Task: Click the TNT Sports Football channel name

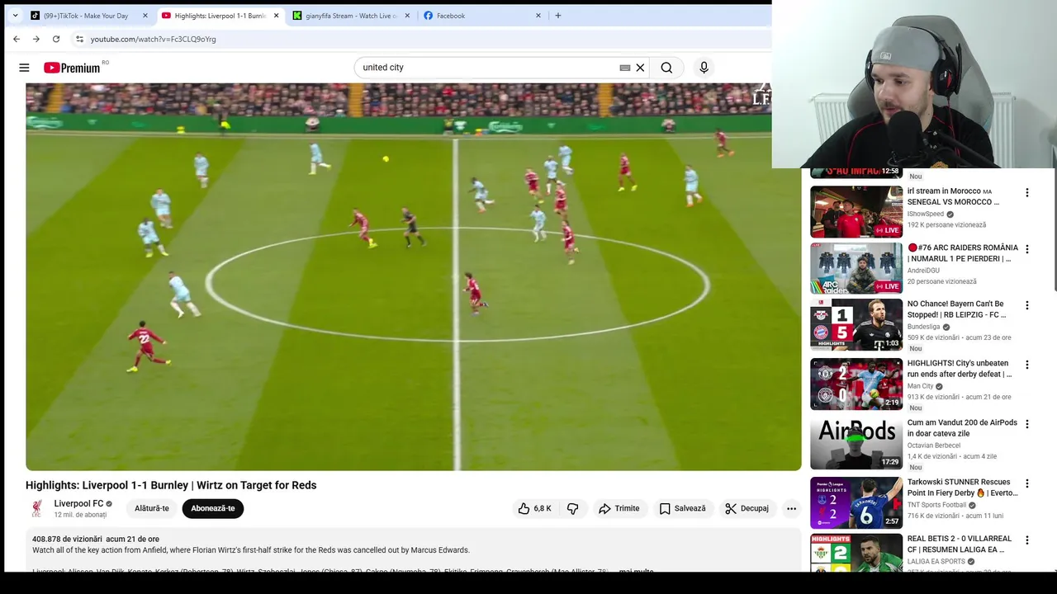Action: [936, 505]
